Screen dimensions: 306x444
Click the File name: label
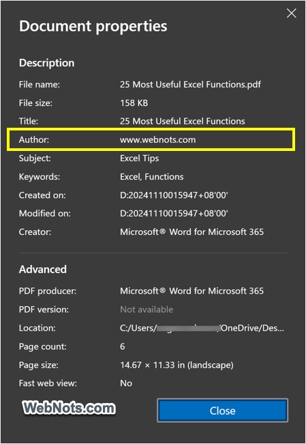[x=40, y=85]
